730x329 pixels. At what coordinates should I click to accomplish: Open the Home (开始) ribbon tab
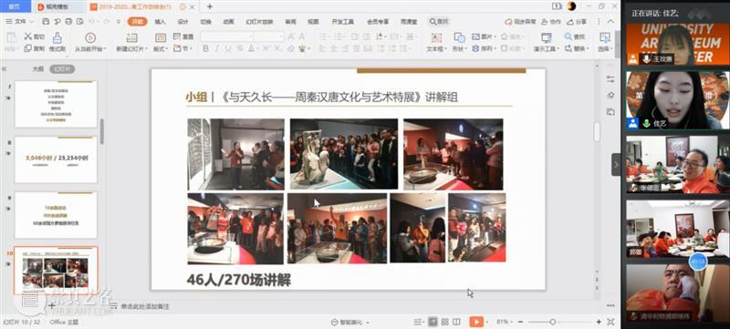137,21
